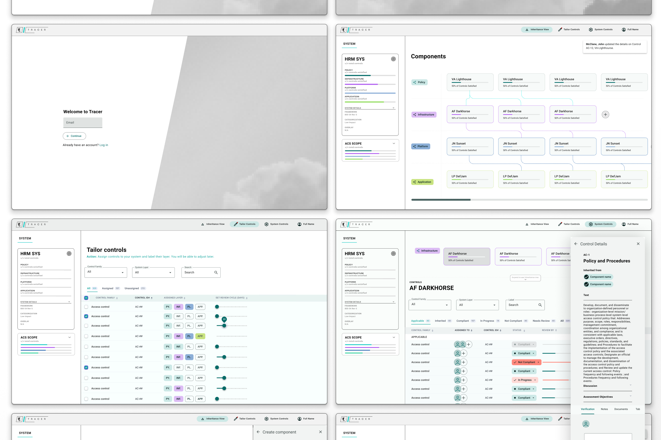Click the HRM SYS settings gear icon
This screenshot has width=661, height=440.
pyautogui.click(x=393, y=59)
